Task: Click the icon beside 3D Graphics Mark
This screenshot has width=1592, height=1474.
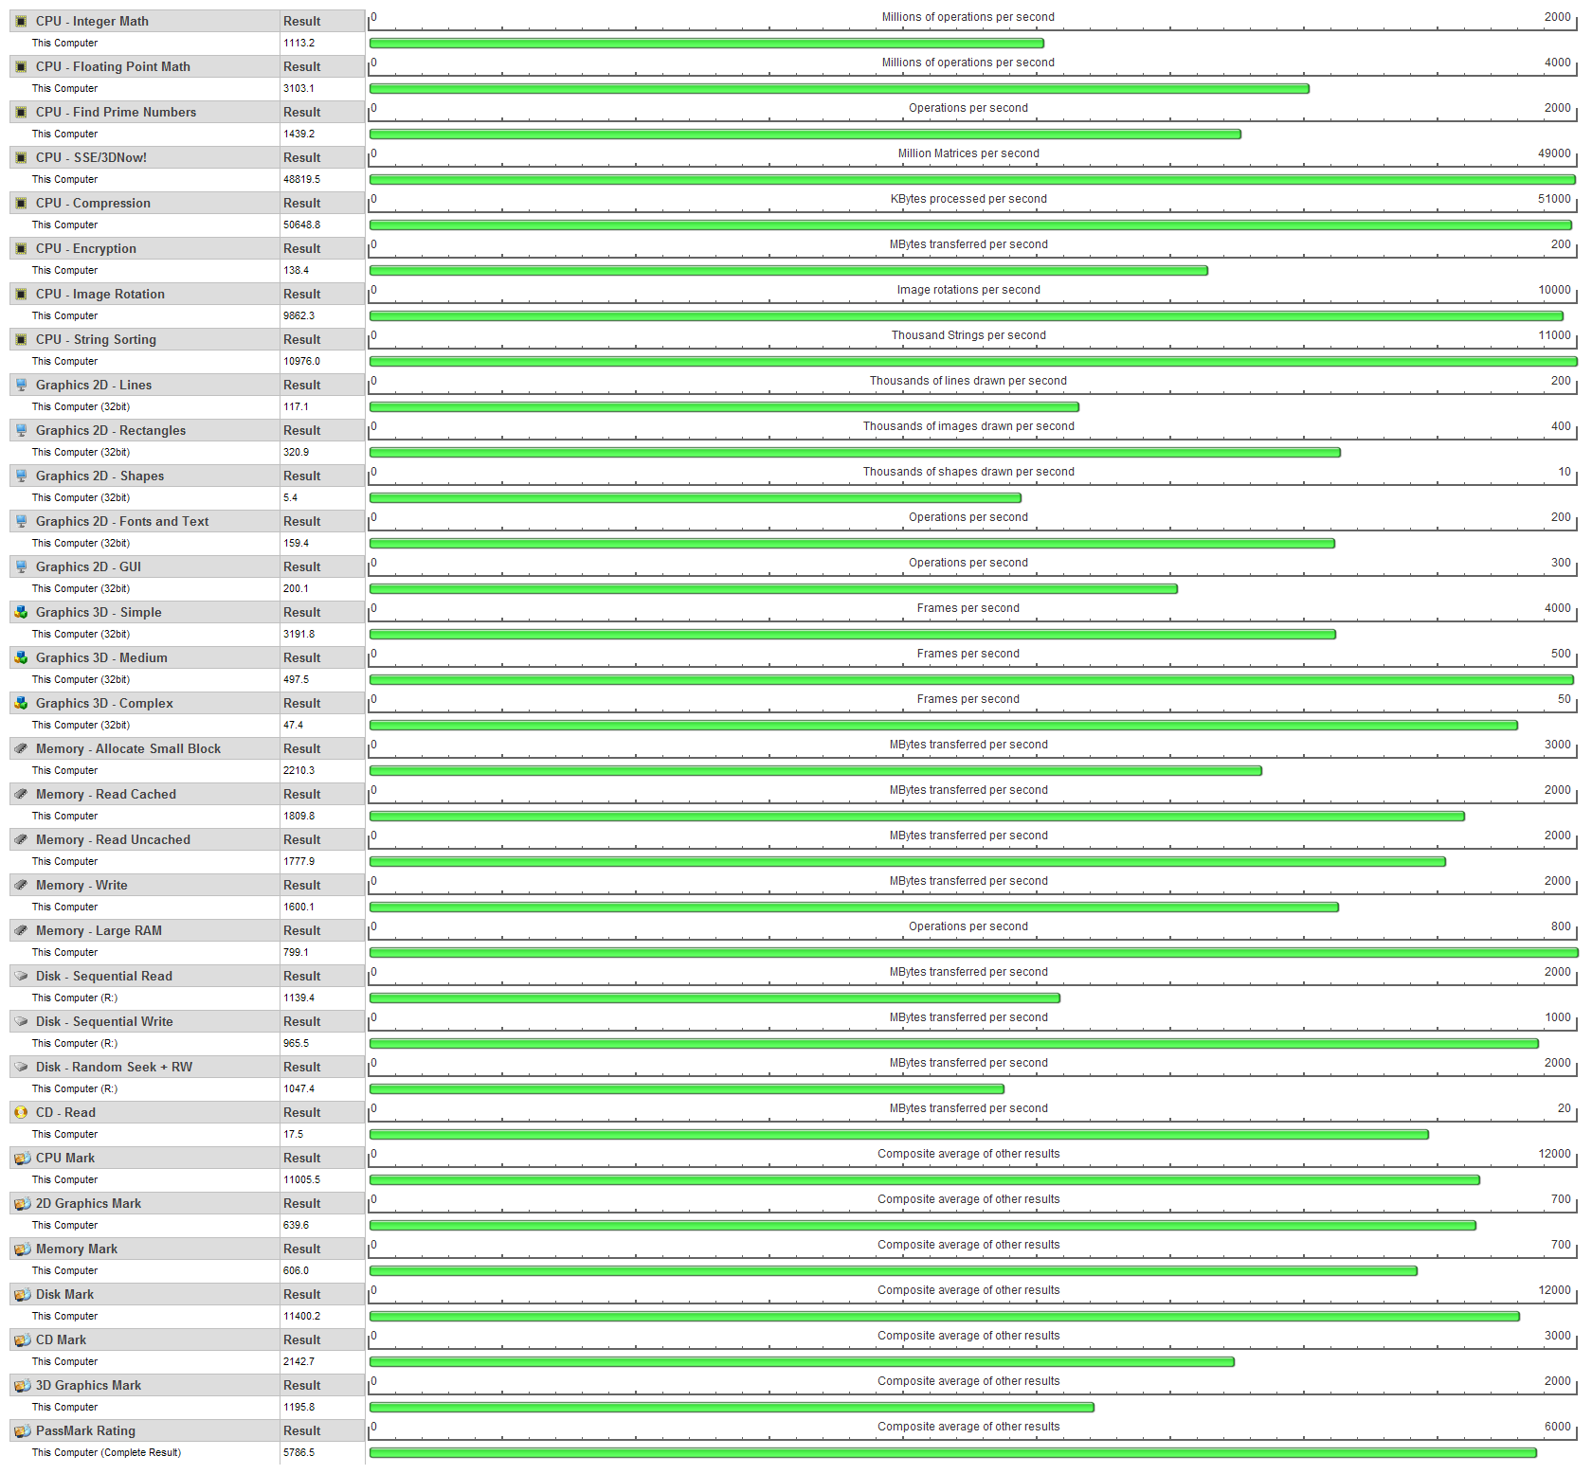Action: click(x=22, y=1385)
